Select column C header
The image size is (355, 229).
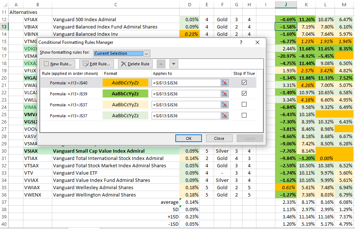(x=116, y=4)
